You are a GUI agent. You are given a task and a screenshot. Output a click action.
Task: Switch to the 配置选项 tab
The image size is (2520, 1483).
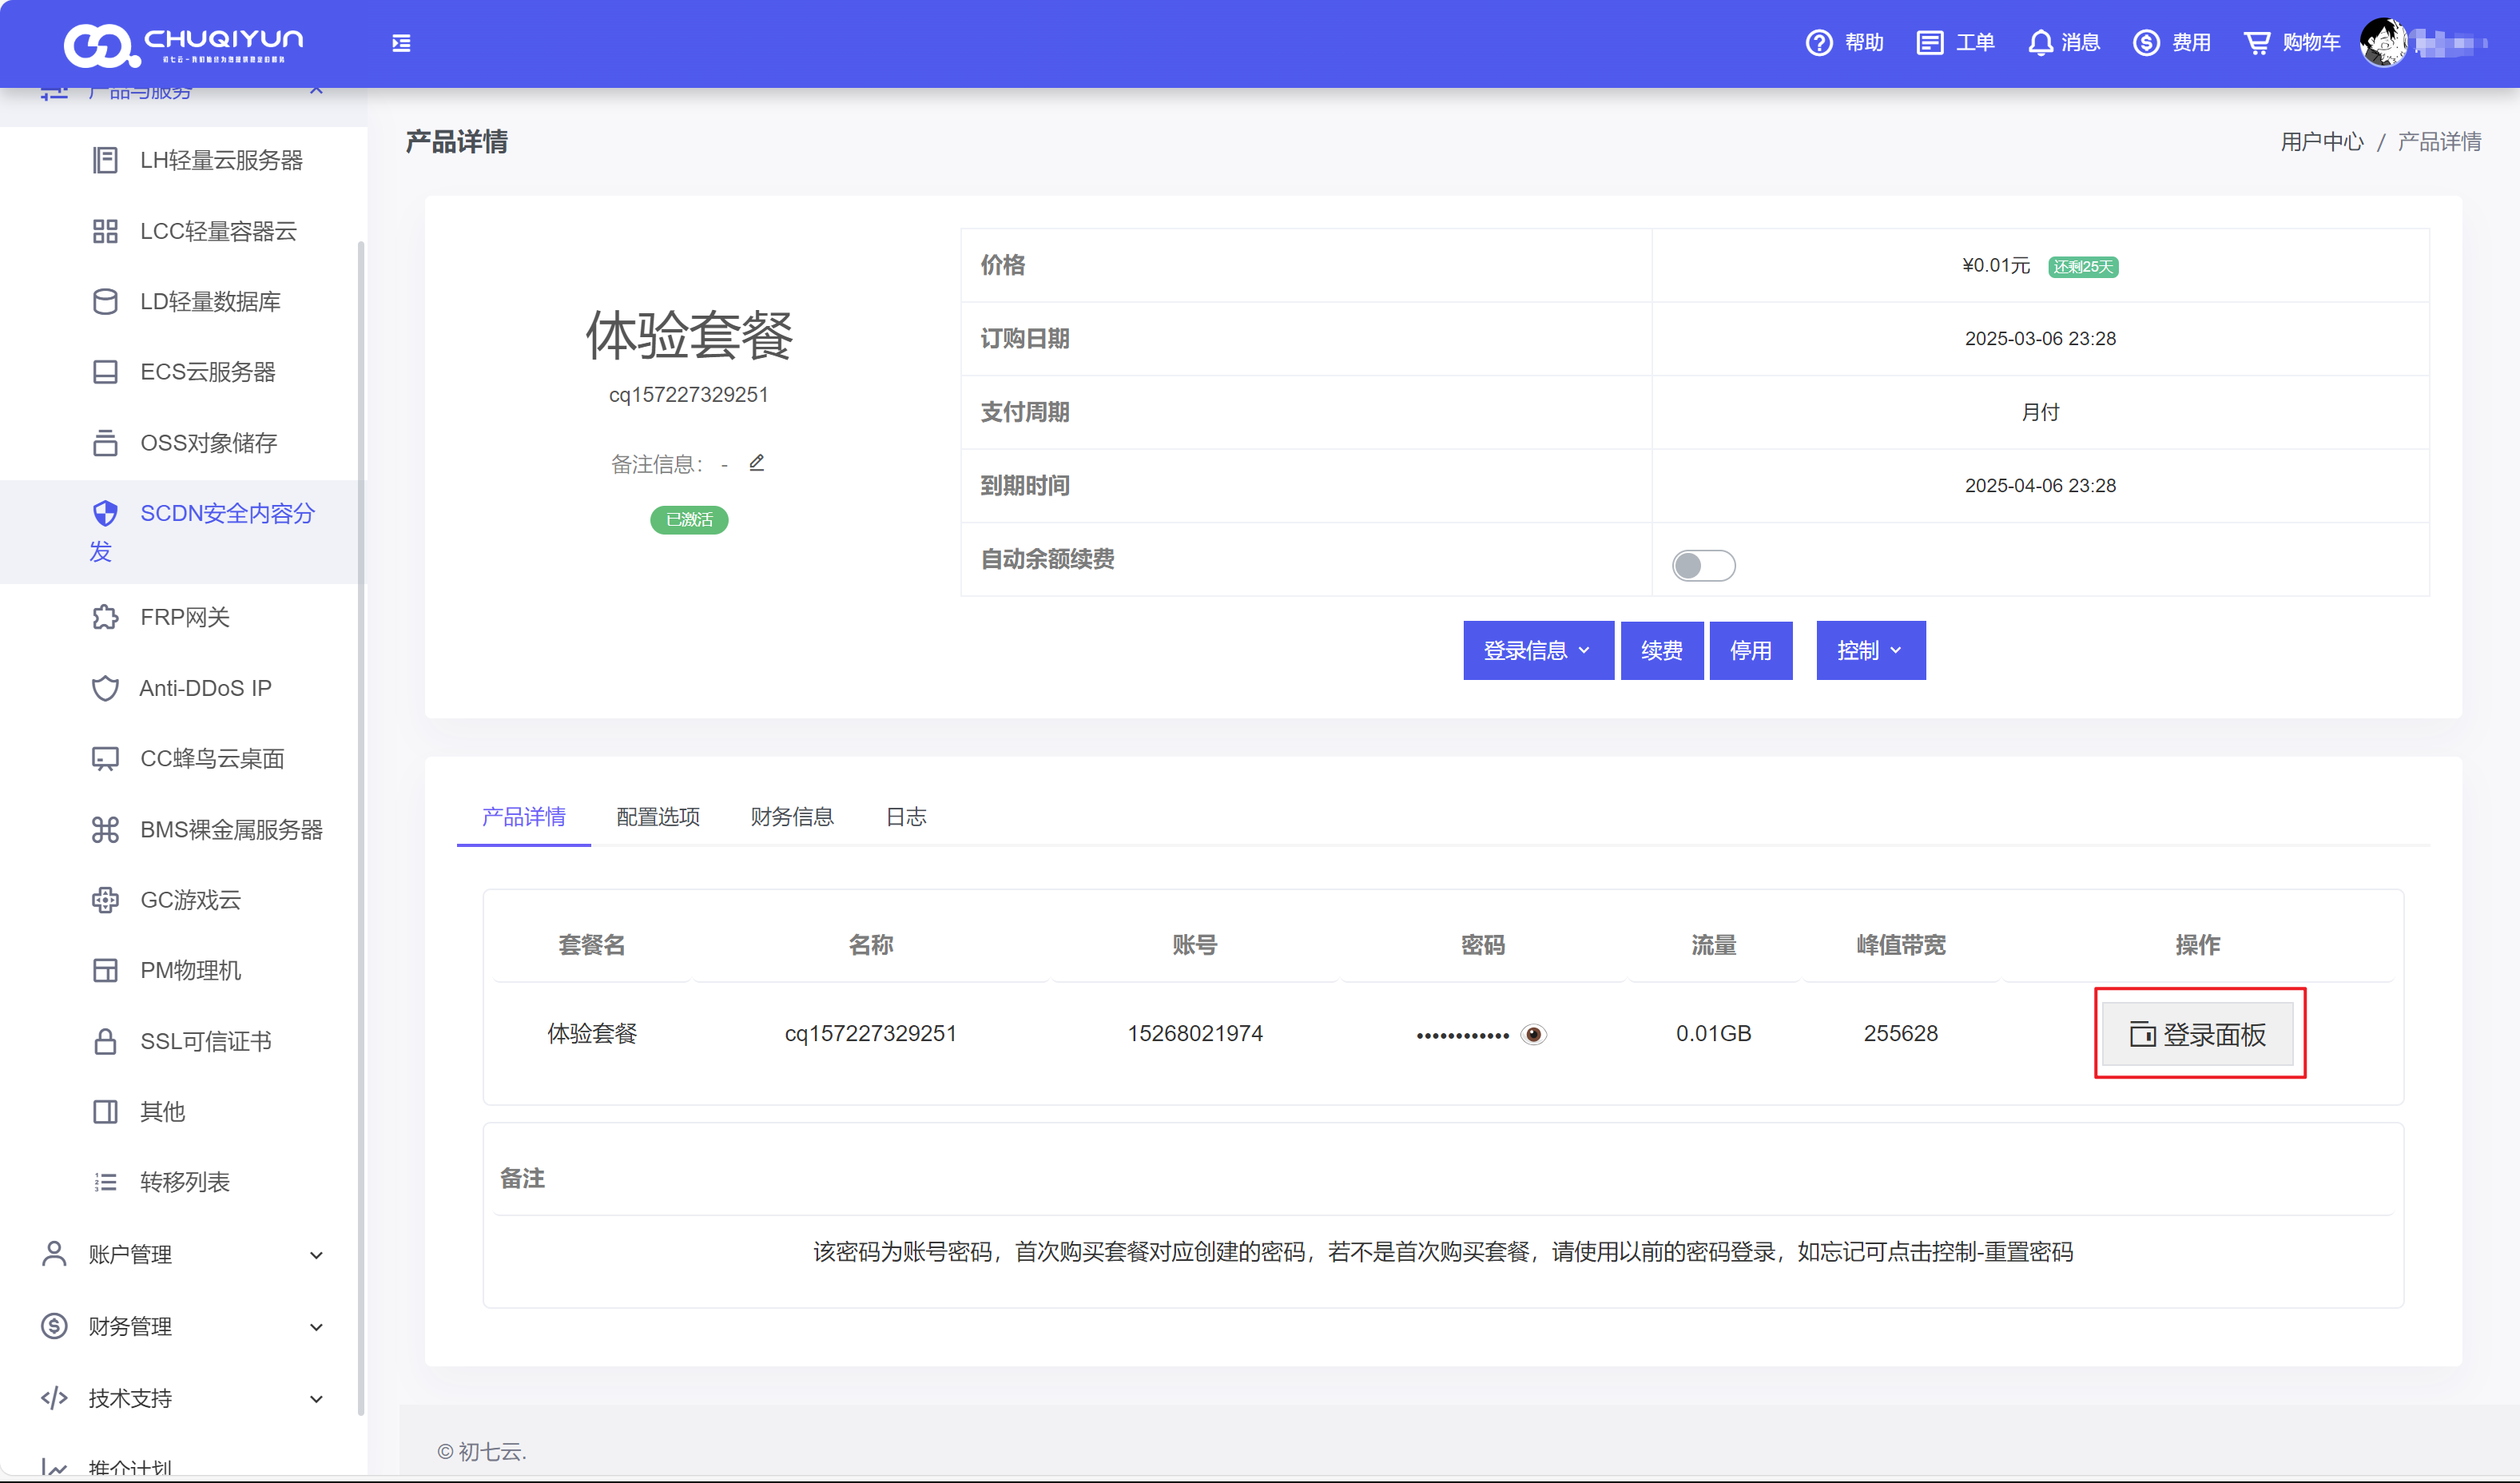click(x=658, y=816)
